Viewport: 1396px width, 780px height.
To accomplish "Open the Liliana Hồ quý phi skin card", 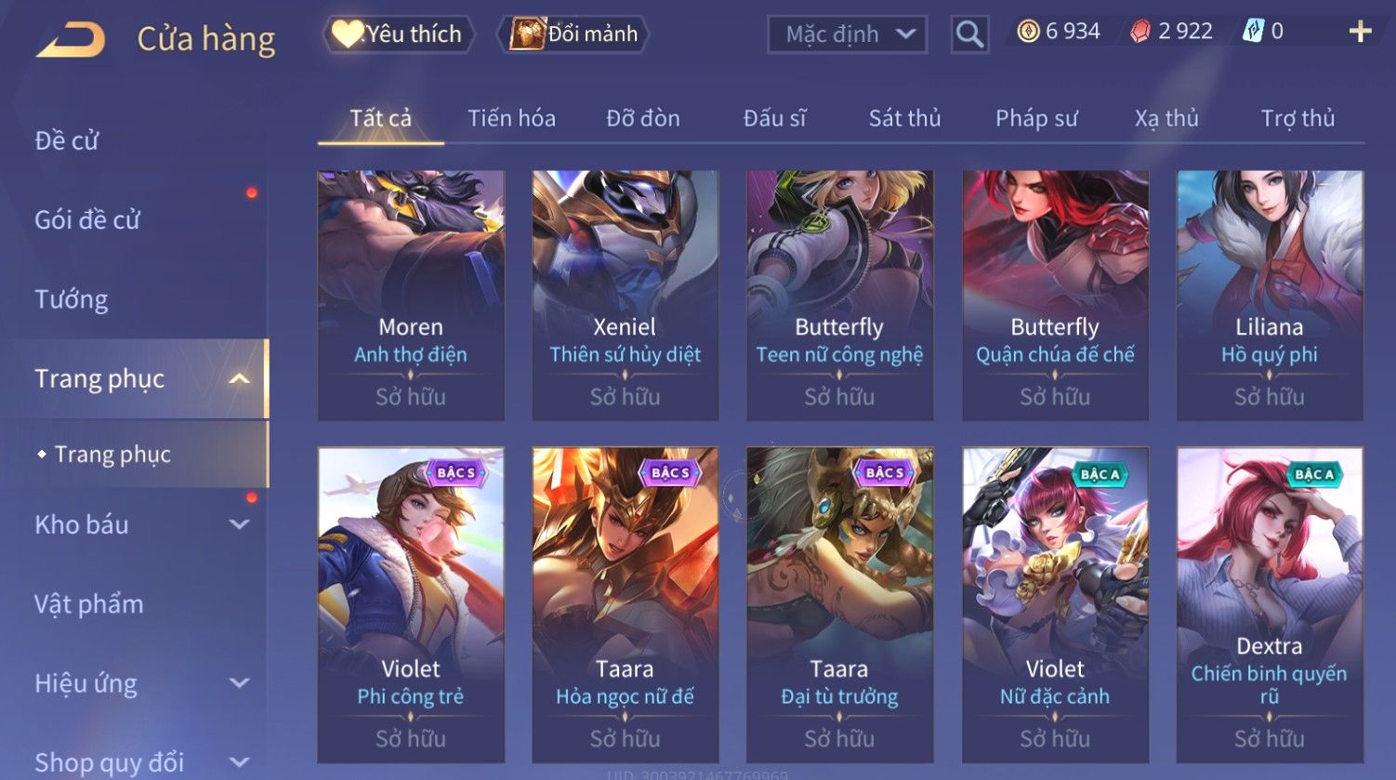I will click(x=1270, y=296).
